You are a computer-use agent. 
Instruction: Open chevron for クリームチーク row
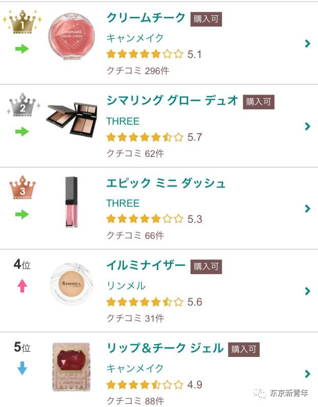pyautogui.click(x=307, y=43)
